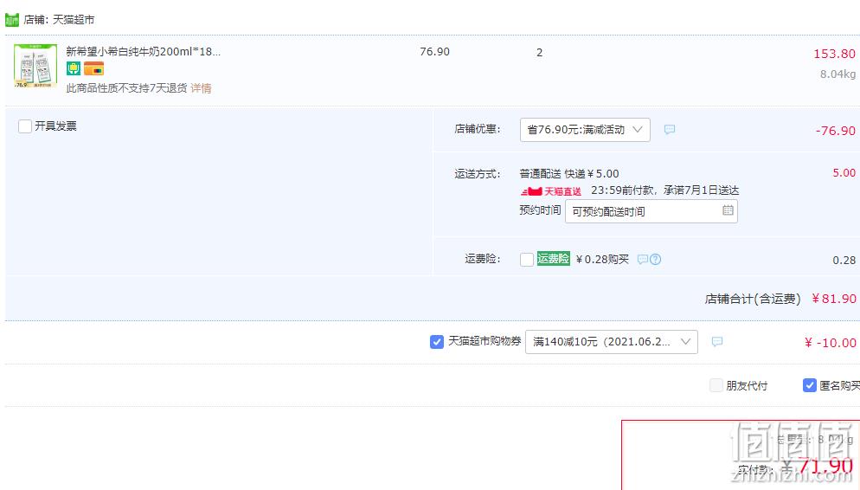Open product title 新希望小希白纯牛奶200ml
The height and width of the screenshot is (490, 860).
point(143,52)
